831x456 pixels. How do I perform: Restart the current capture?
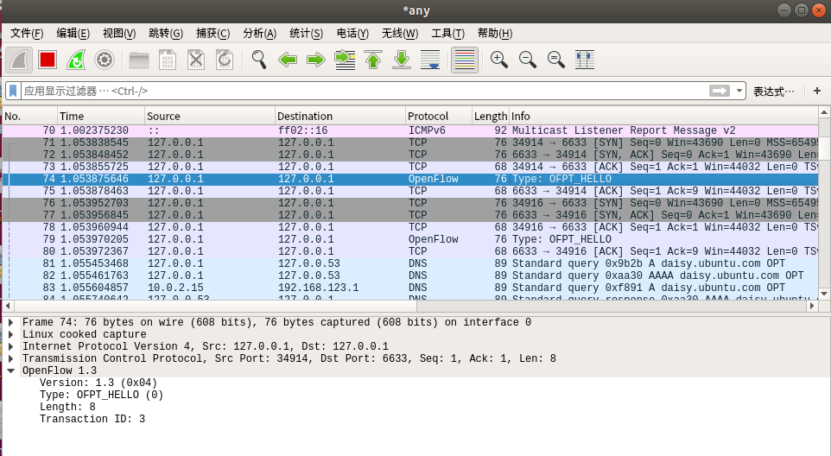[76, 60]
